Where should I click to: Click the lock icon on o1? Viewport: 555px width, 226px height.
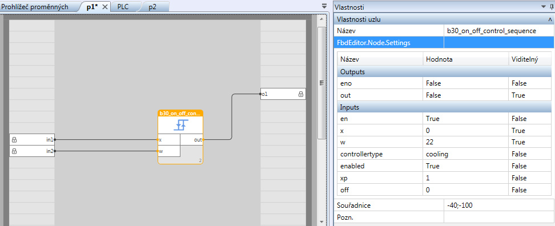point(300,94)
